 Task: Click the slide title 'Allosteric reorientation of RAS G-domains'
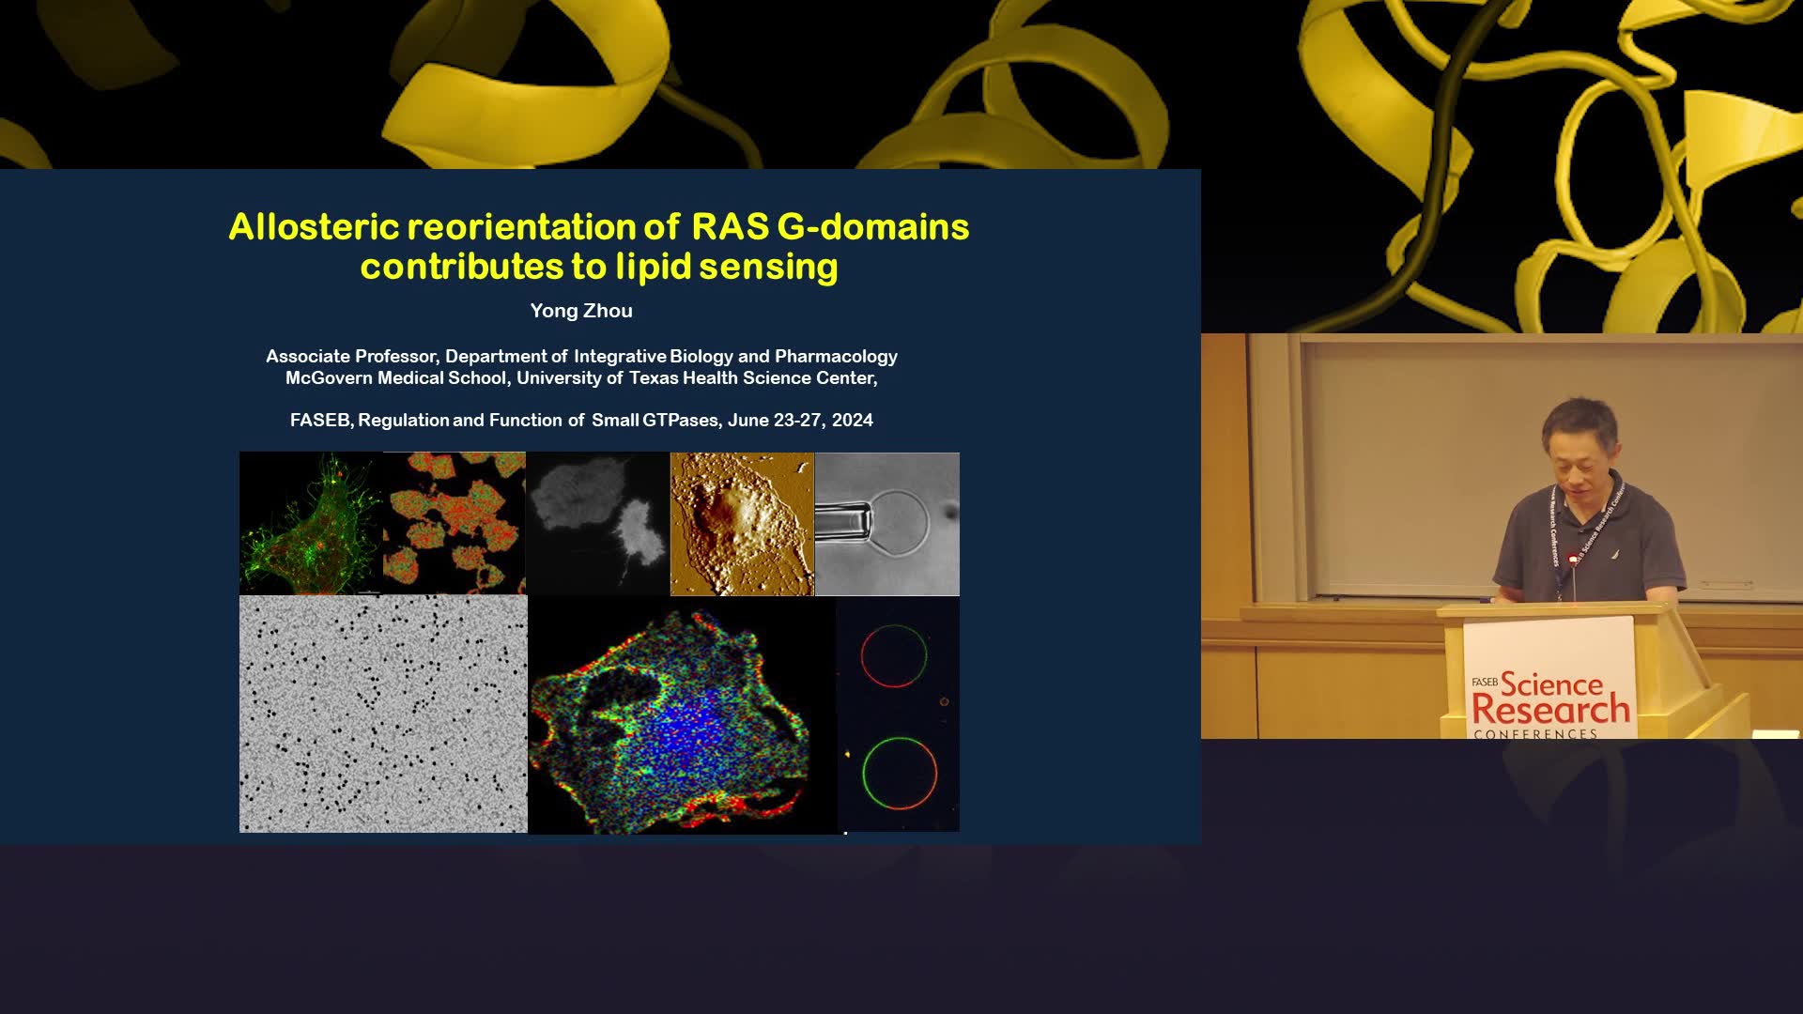[x=599, y=226]
